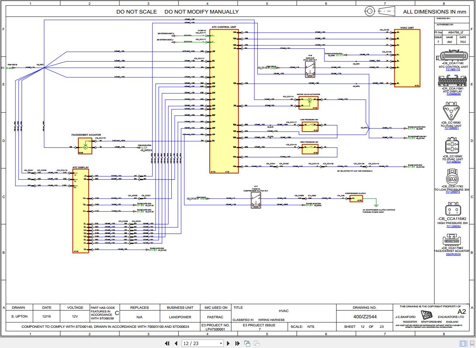Open the page number dropdown
The width and height of the screenshot is (476, 348).
(221, 343)
